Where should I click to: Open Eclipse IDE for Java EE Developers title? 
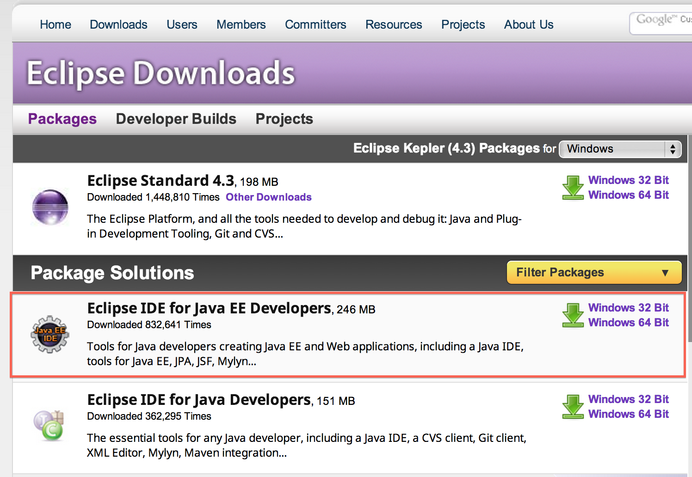click(x=210, y=308)
